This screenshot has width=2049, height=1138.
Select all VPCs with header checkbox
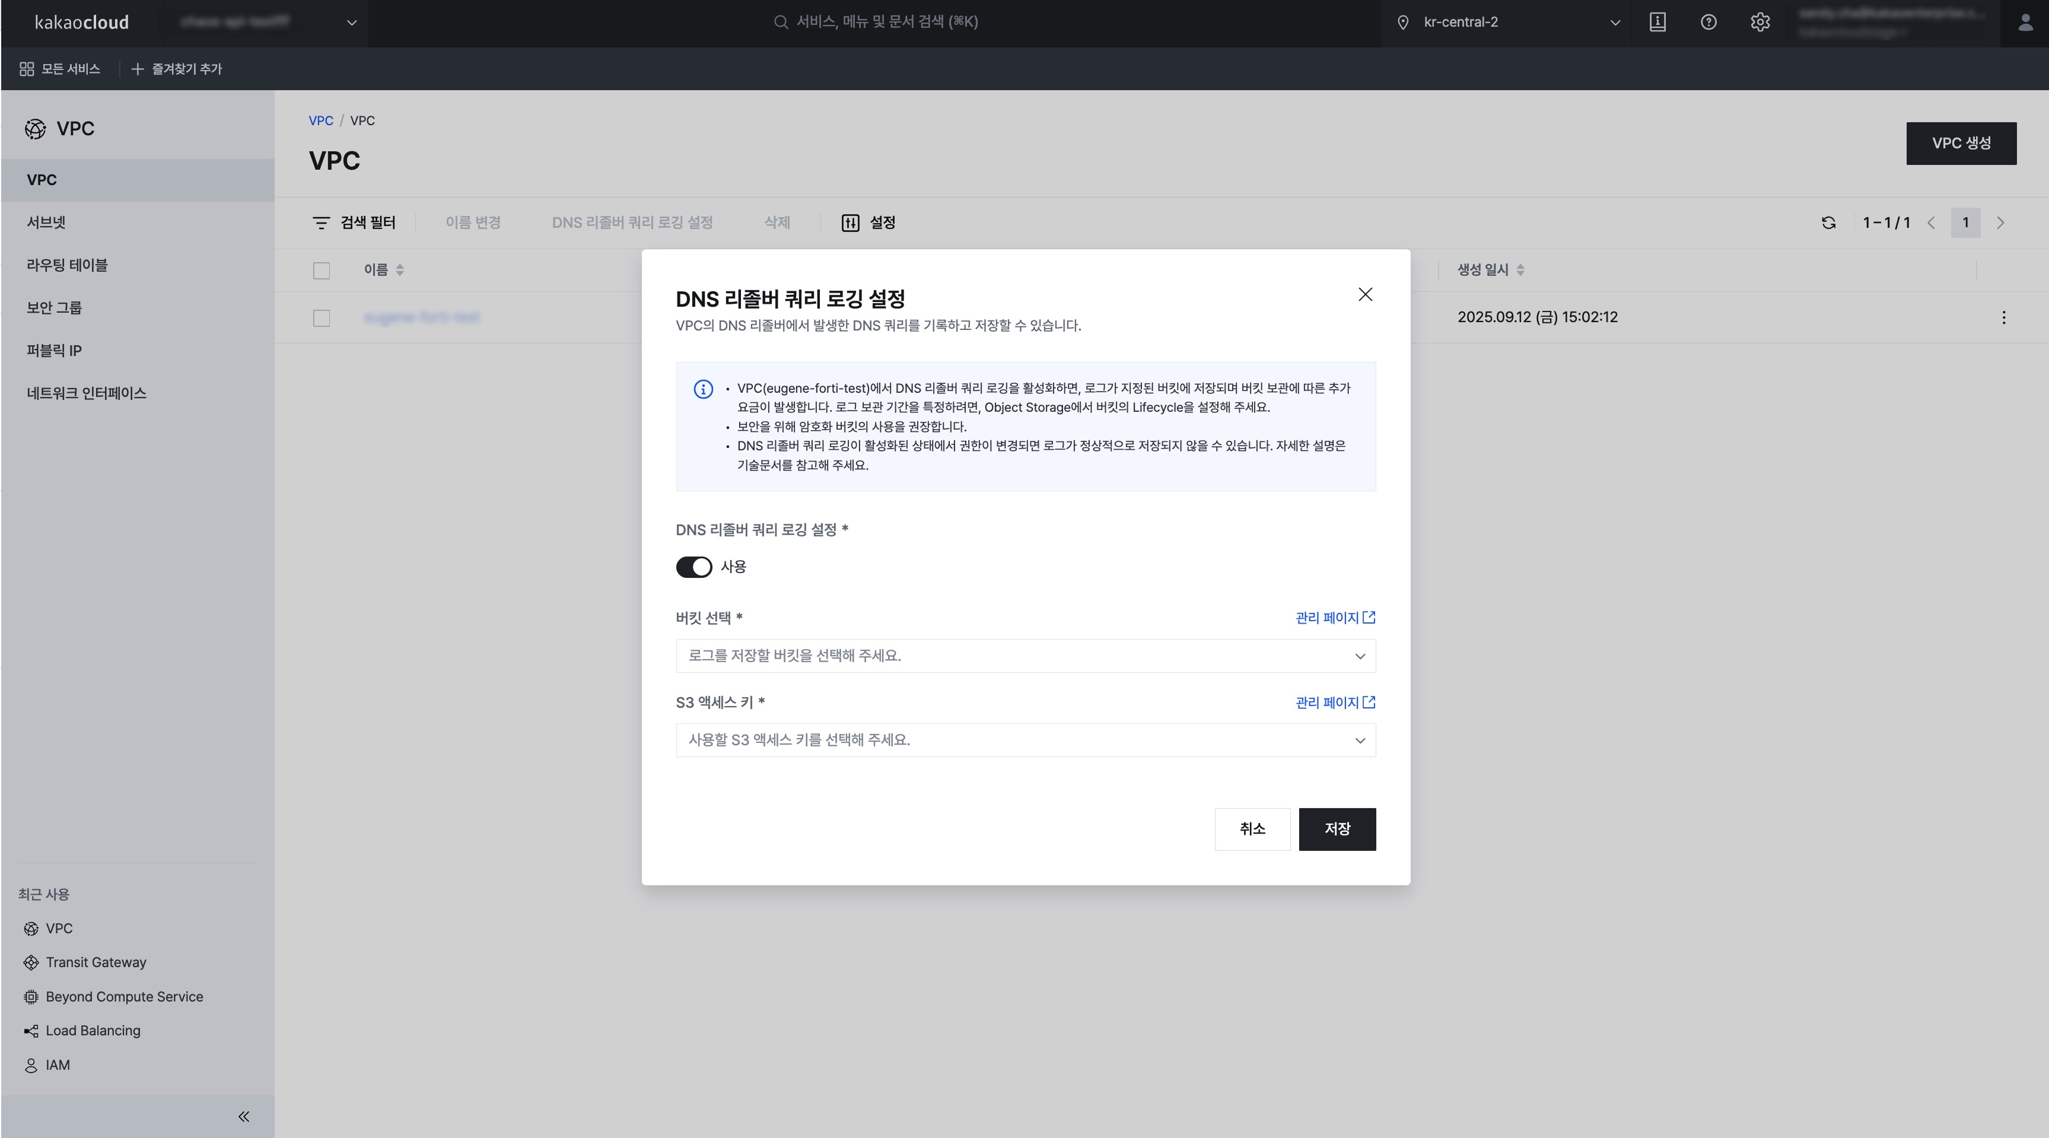pos(322,271)
